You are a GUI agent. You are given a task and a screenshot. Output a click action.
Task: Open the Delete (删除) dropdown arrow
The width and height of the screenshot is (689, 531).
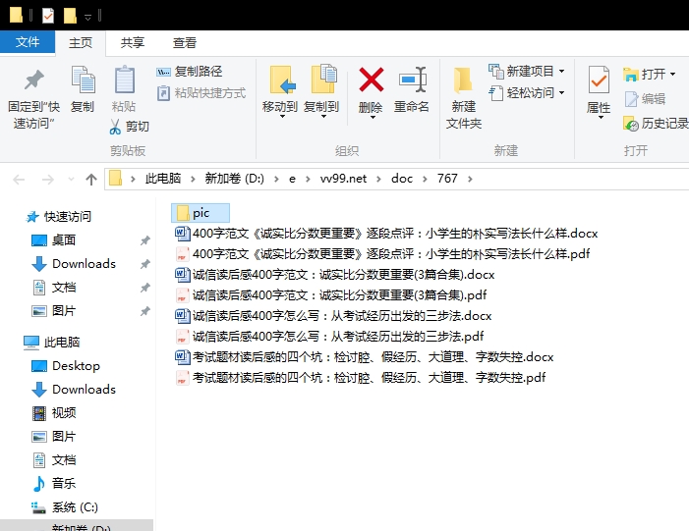click(373, 117)
